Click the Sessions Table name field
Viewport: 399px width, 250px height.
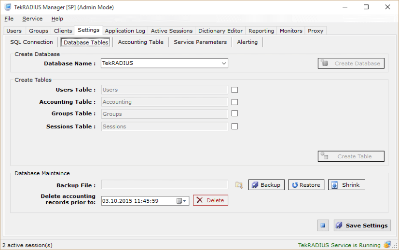(x=165, y=126)
